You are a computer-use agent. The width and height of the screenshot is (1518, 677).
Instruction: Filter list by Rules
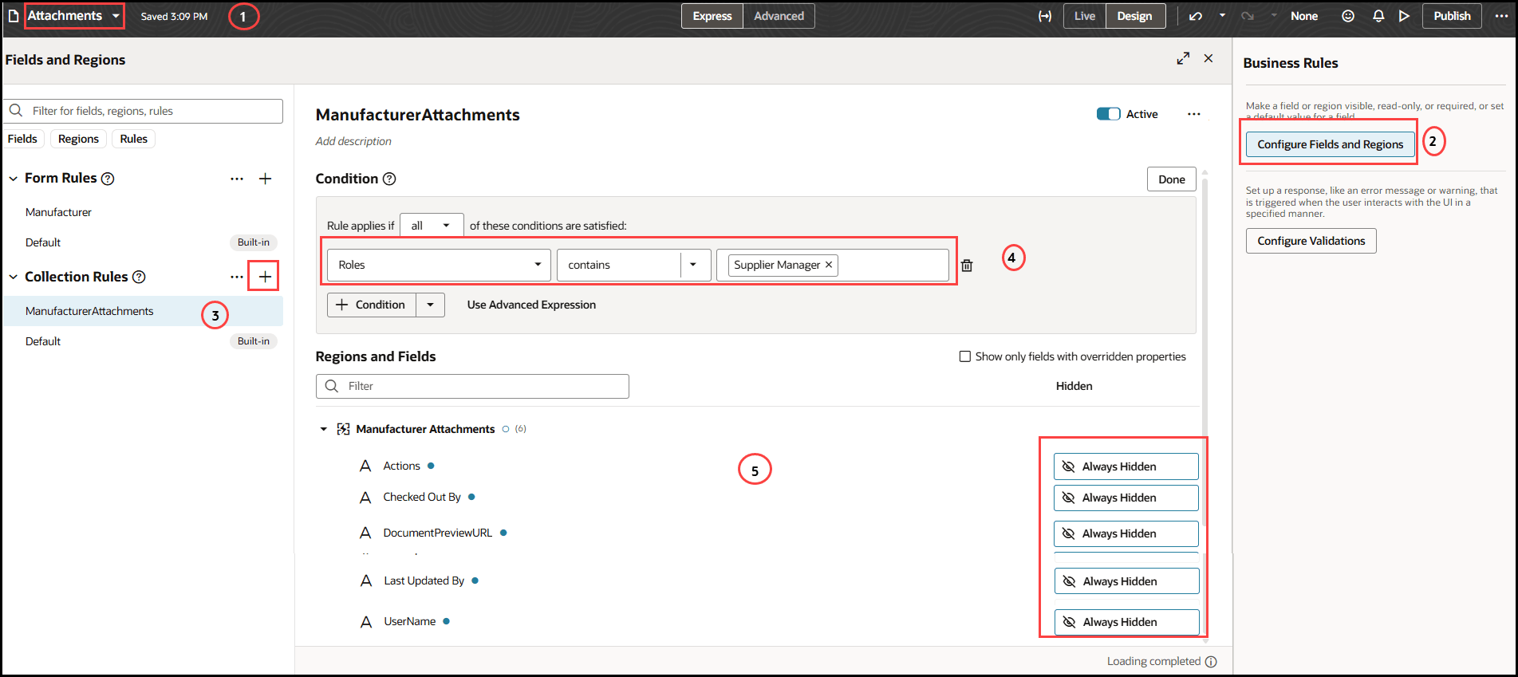click(134, 139)
